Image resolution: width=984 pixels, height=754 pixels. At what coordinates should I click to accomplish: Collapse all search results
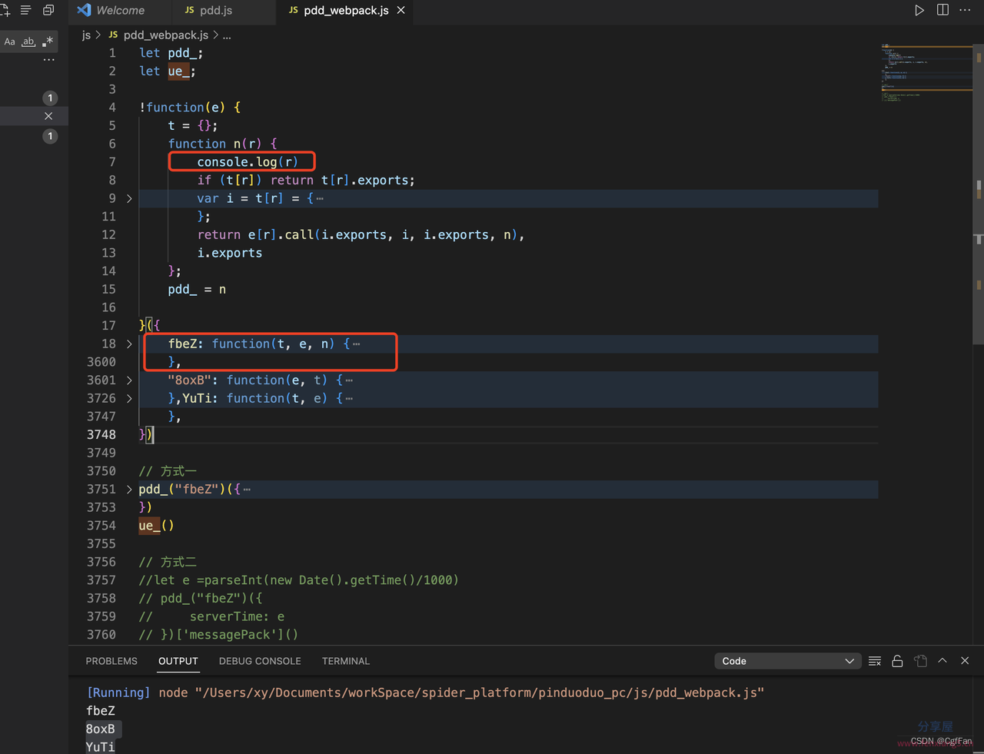pyautogui.click(x=48, y=10)
